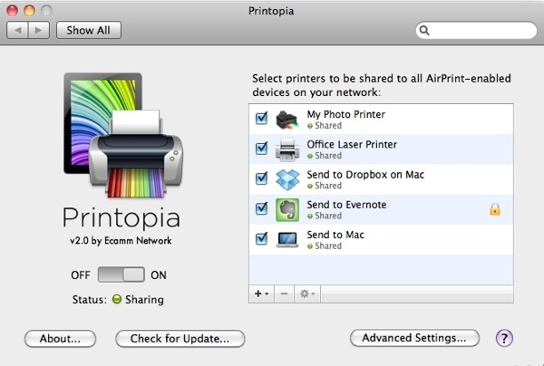Click the green Sharing status indicator

[x=117, y=299]
